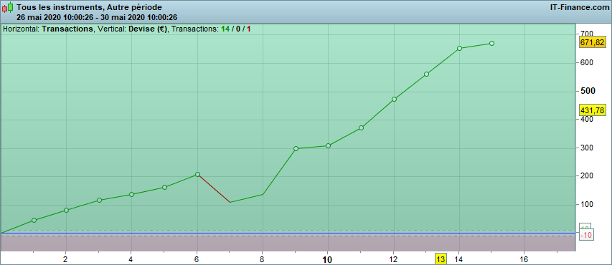The width and height of the screenshot is (612, 265).
Task: Click the green winning trades count '14'
Action: tap(225, 29)
